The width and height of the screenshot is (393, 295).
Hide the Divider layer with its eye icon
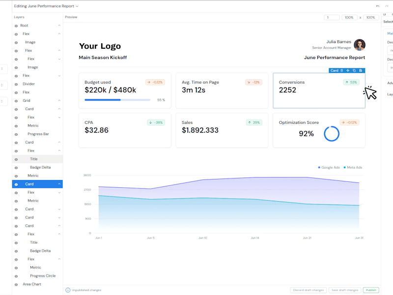tap(16, 84)
